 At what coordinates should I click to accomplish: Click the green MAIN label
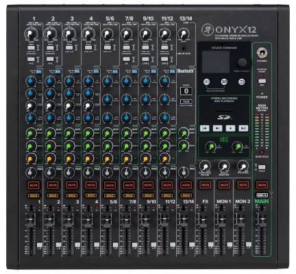pyautogui.click(x=262, y=201)
